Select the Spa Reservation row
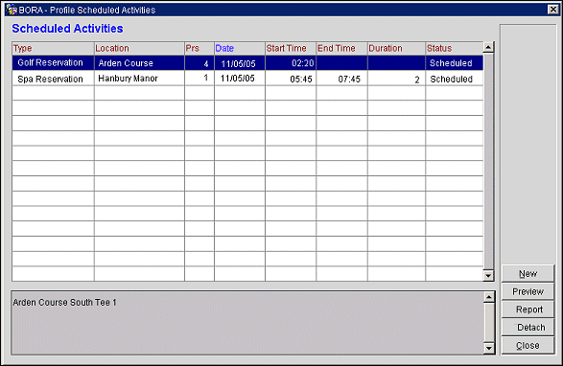Image resolution: width=563 pixels, height=366 pixels. (247, 79)
